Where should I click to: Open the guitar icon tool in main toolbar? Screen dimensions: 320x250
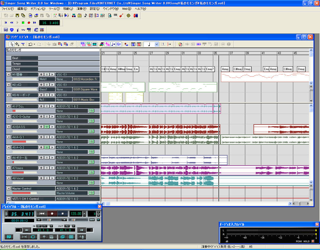pos(121,16)
